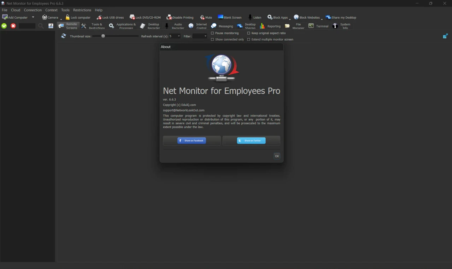Click the globe logo in About dialog
This screenshot has width=452, height=269.
coord(222,68)
